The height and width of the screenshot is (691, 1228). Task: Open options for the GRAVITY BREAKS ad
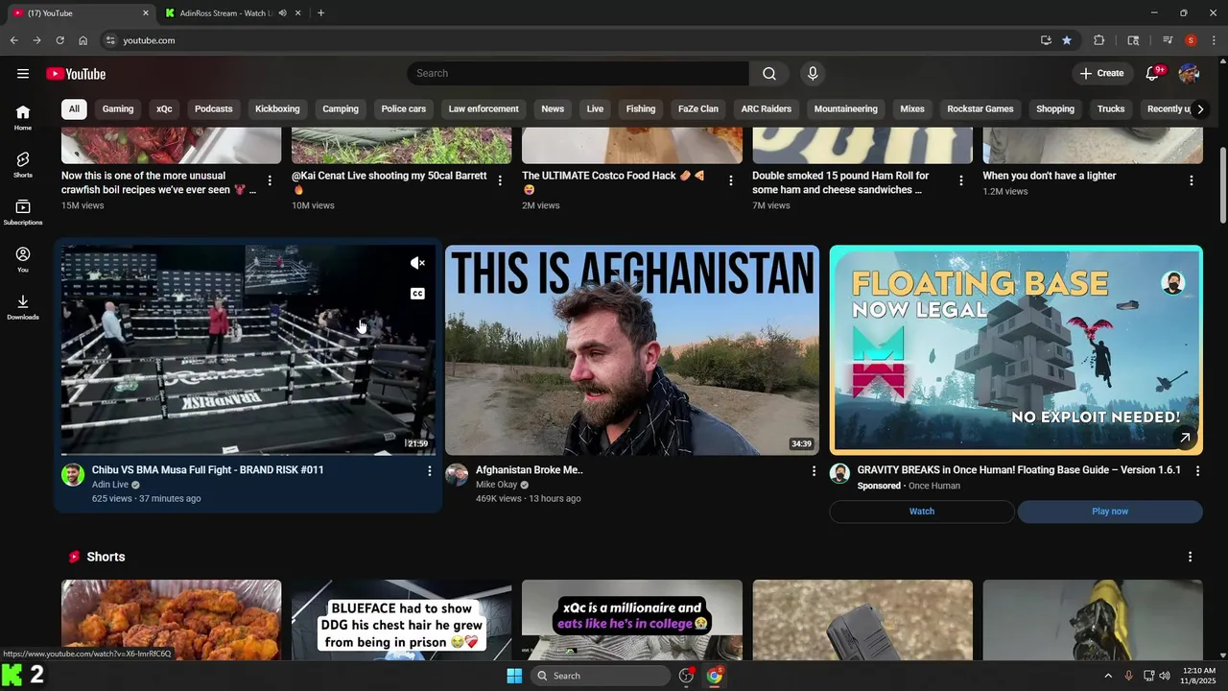(x=1197, y=471)
